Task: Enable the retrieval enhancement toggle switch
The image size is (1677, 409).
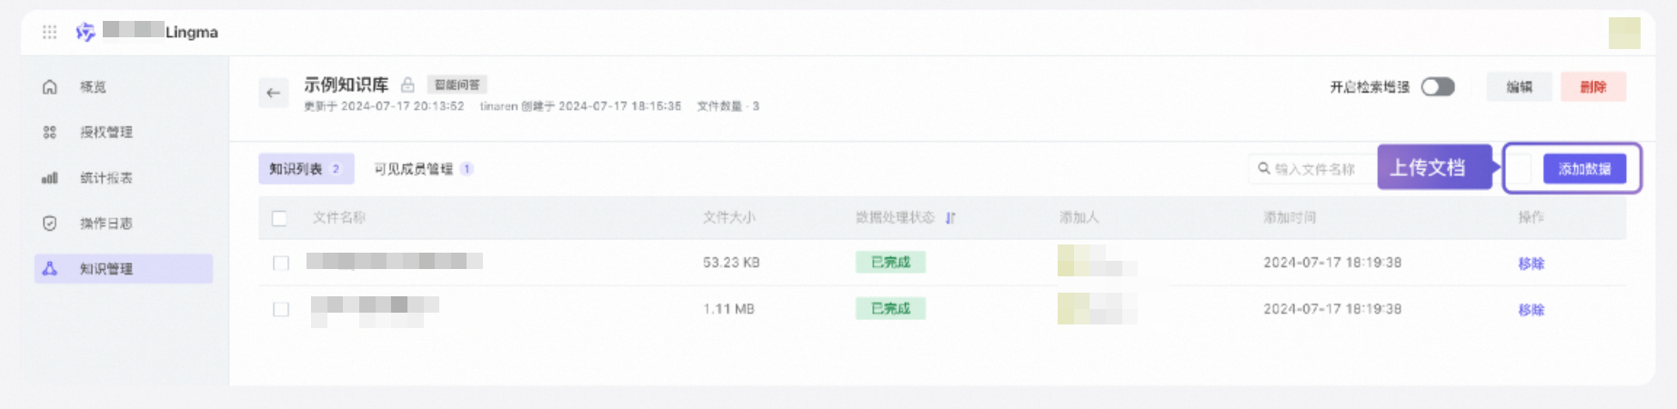Action: click(1438, 86)
